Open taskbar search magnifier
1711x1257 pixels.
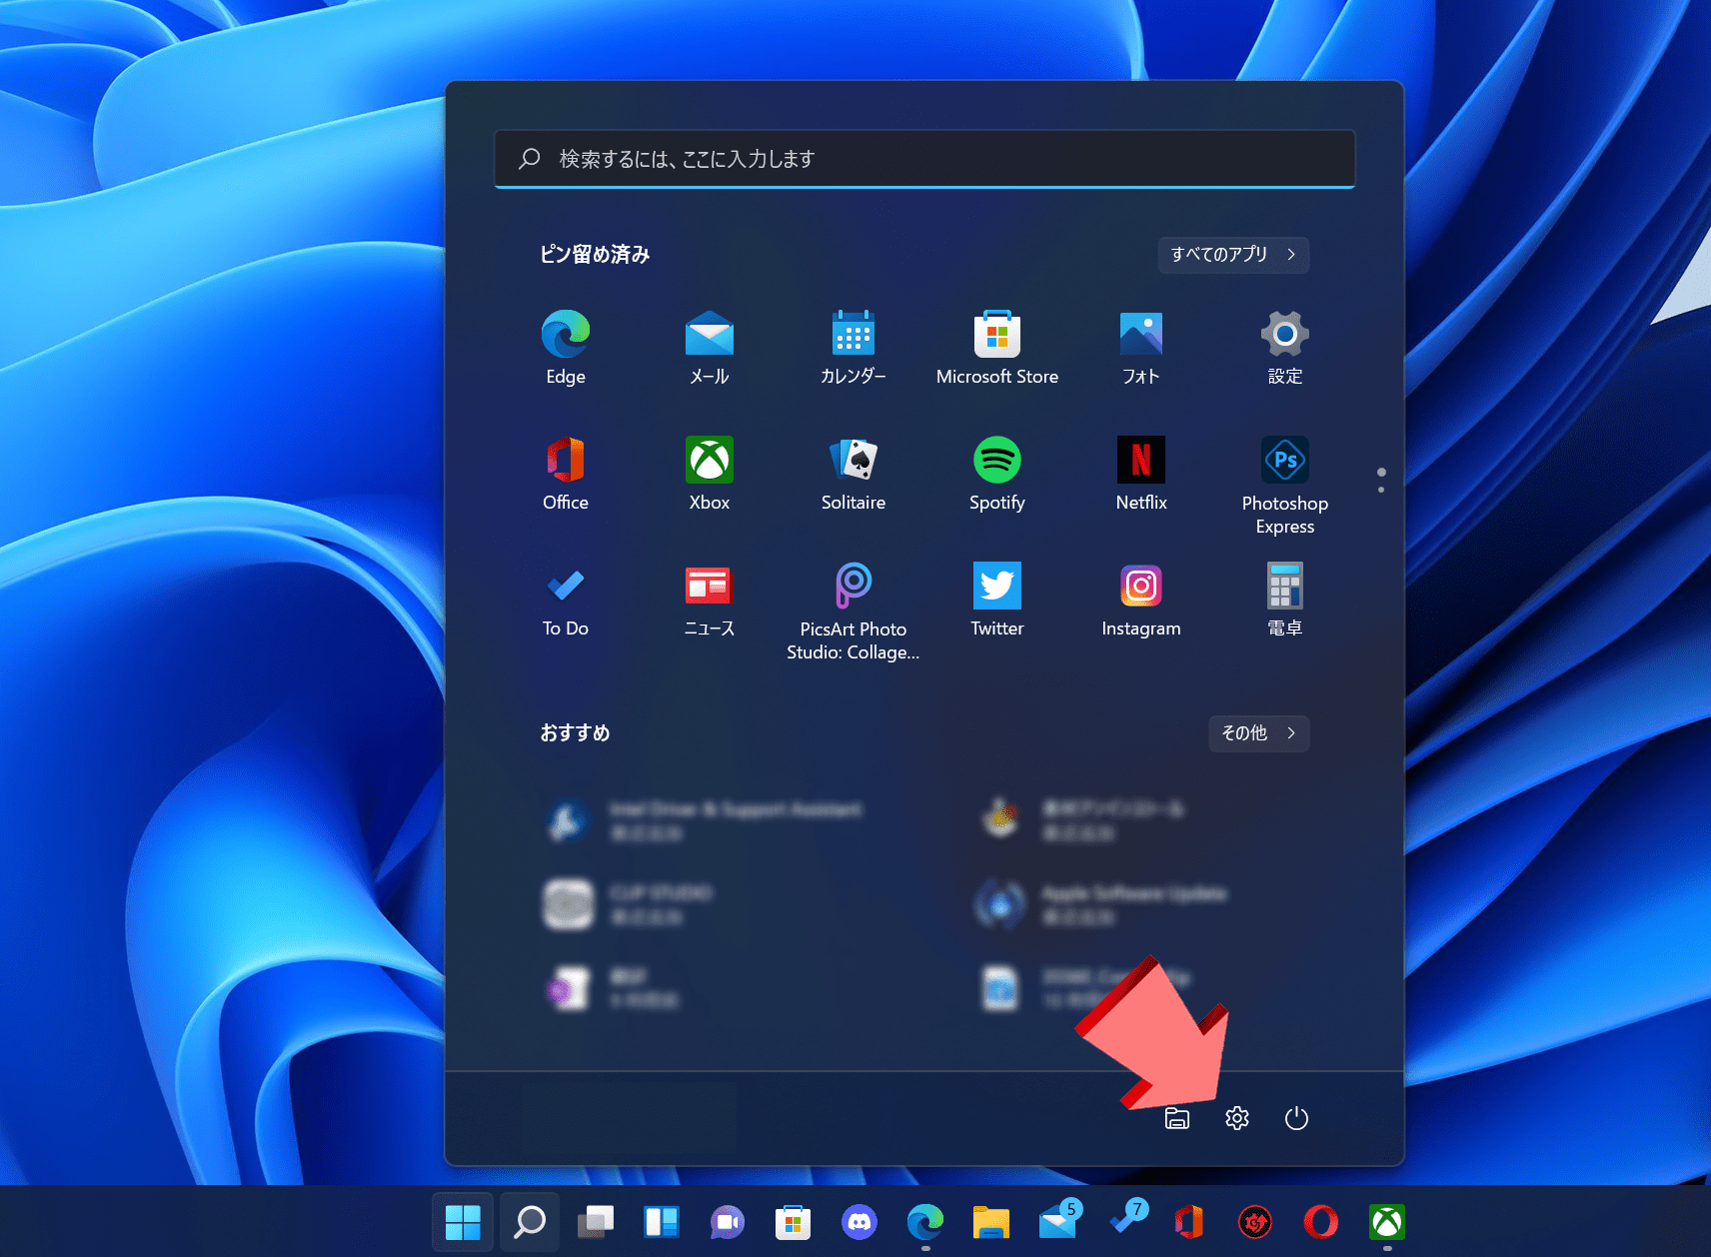(x=529, y=1221)
